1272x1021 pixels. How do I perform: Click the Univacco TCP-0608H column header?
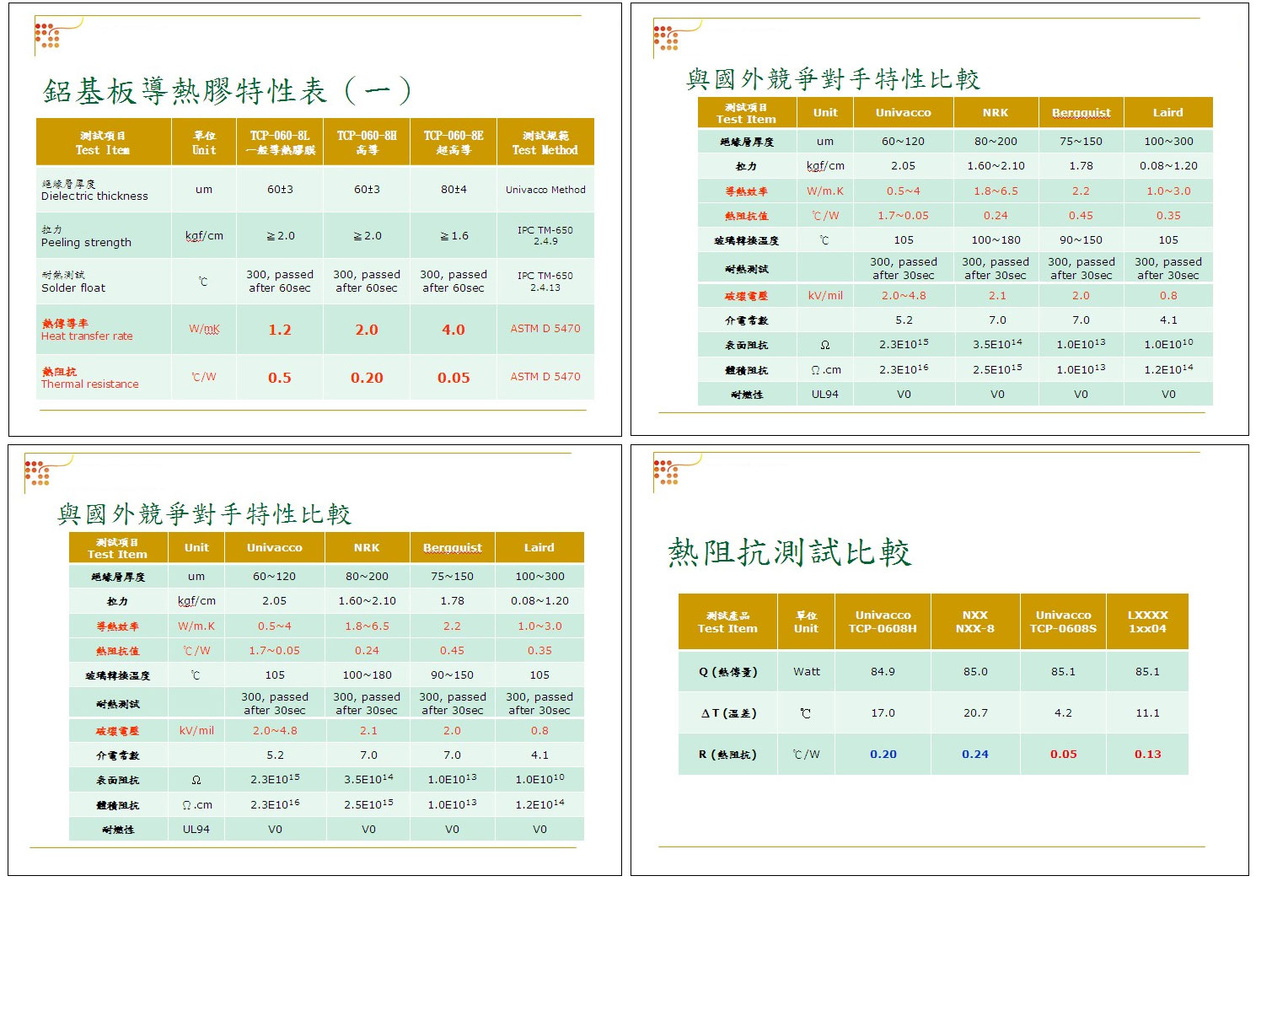click(883, 621)
